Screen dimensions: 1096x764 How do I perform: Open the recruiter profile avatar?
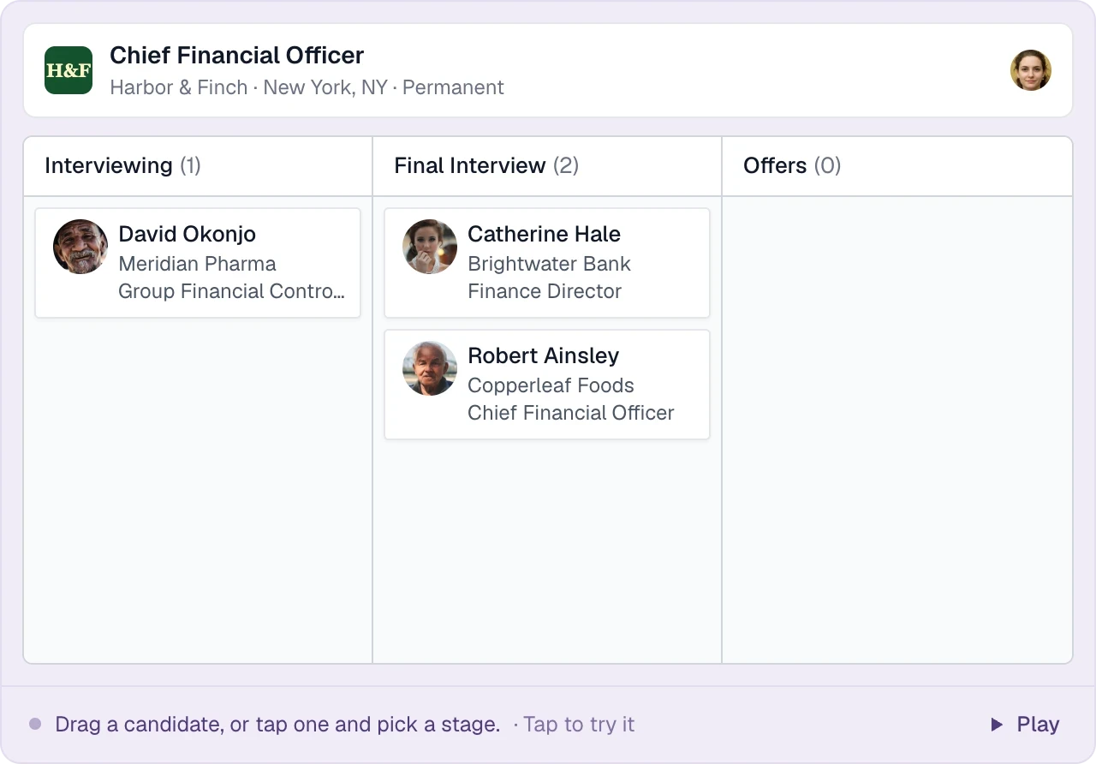point(1031,70)
